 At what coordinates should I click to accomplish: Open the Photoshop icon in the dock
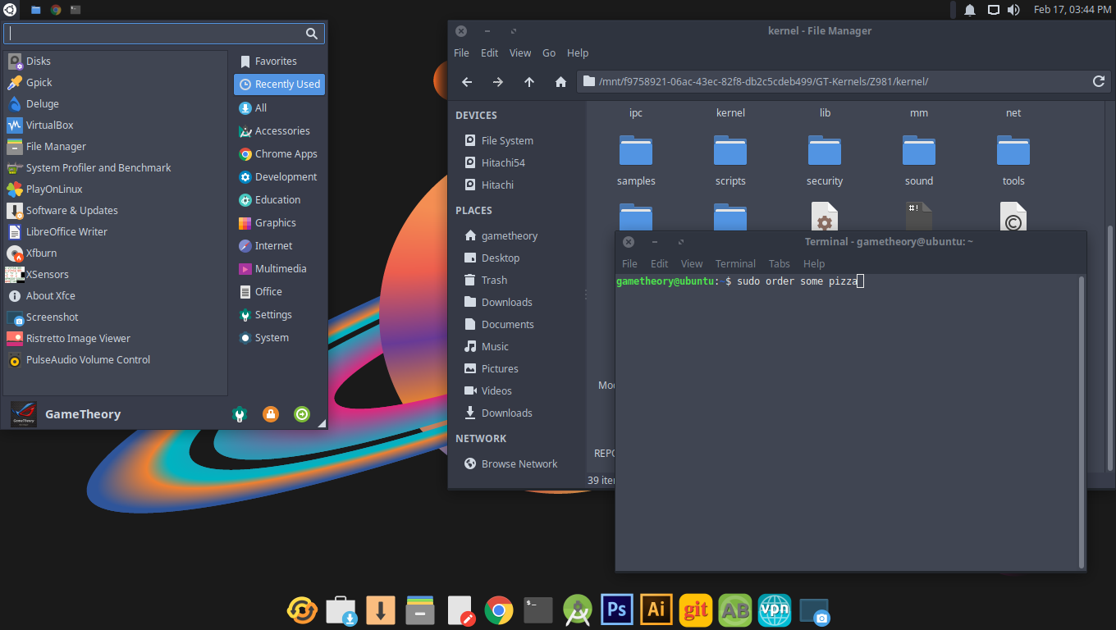(616, 610)
